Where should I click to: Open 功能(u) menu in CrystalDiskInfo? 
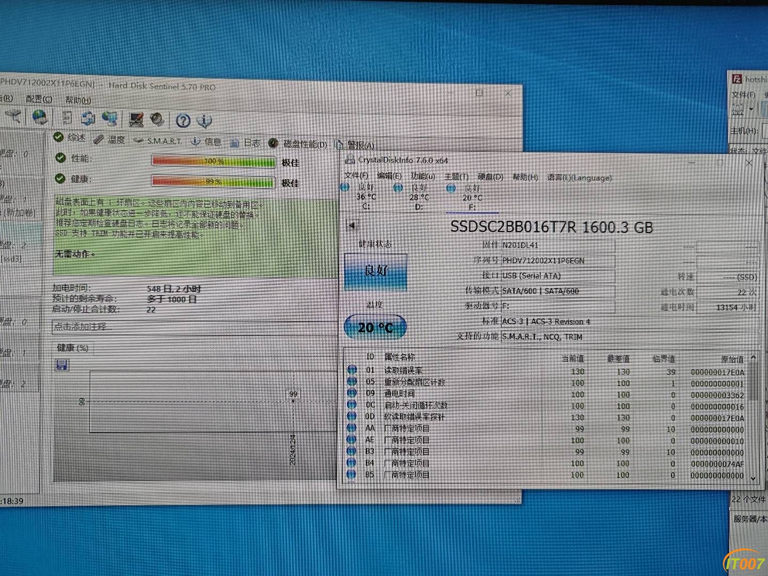(423, 176)
